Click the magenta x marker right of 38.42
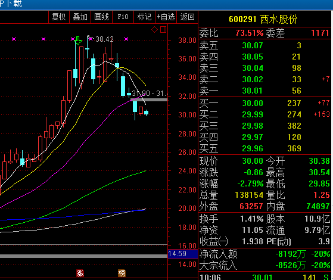 pyautogui.click(x=126, y=39)
